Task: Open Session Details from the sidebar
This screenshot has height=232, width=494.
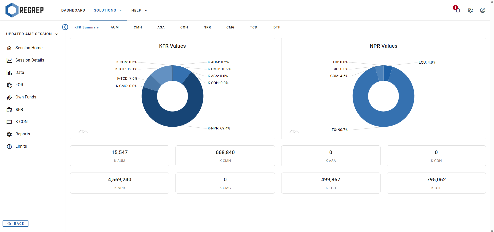Action: (30, 60)
